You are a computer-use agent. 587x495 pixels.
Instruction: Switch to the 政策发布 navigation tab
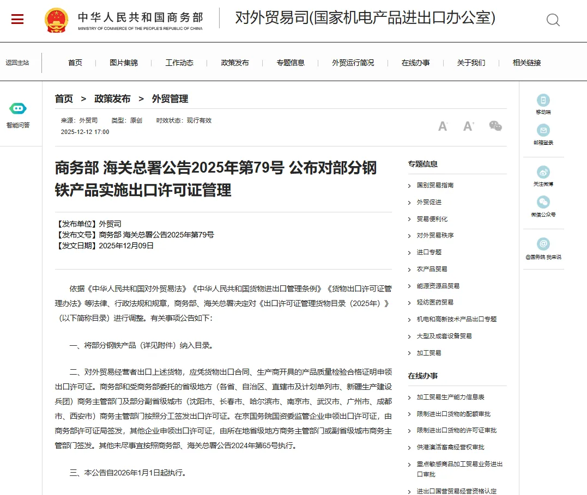[234, 63]
